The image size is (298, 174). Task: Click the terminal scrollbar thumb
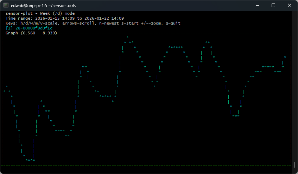tap(295, 165)
